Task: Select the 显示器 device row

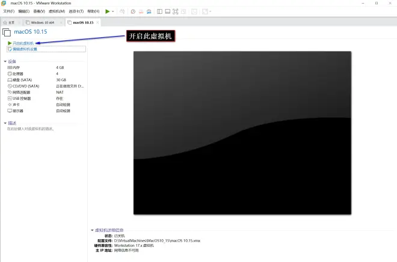Action: 46,111
